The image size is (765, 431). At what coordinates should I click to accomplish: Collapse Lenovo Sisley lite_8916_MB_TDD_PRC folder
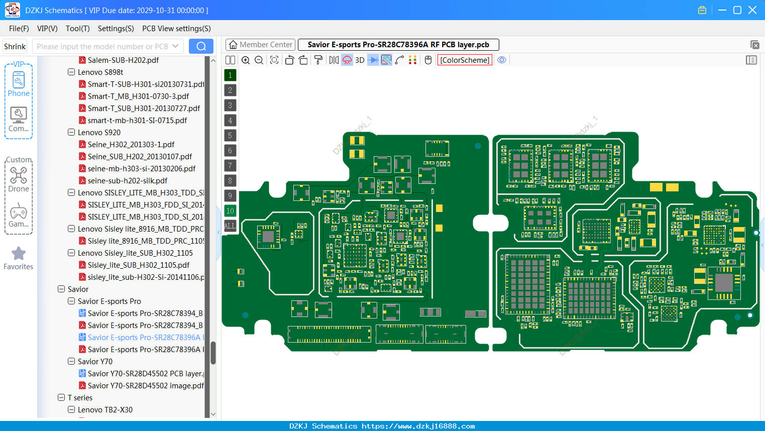71,229
